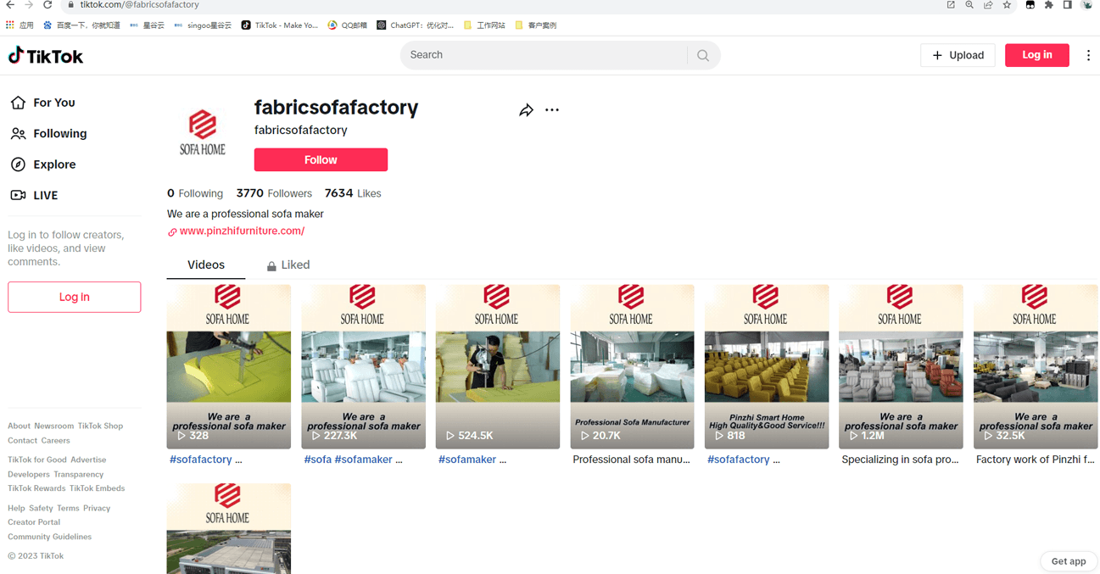Click the SOFA HOME profile avatar
1100x574 pixels.
click(x=203, y=132)
